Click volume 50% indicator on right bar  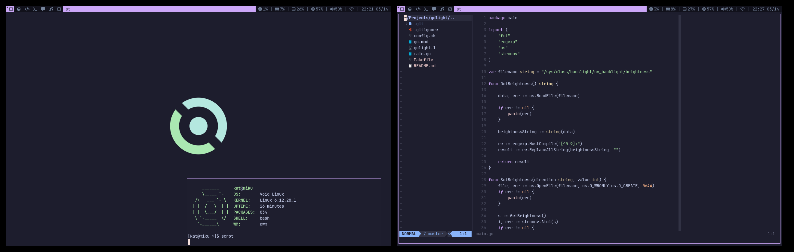[727, 9]
